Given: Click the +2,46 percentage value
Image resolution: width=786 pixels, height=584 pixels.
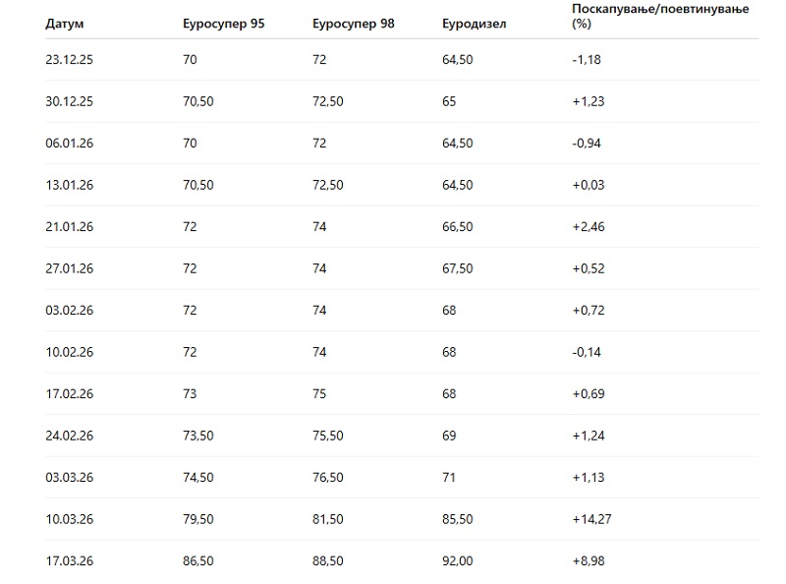Looking at the screenshot, I should [x=587, y=227].
